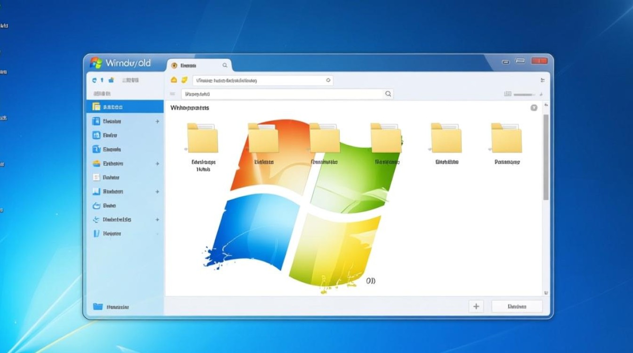Click the plus button at the bottom toolbar
This screenshot has height=353, width=633.
(x=476, y=306)
